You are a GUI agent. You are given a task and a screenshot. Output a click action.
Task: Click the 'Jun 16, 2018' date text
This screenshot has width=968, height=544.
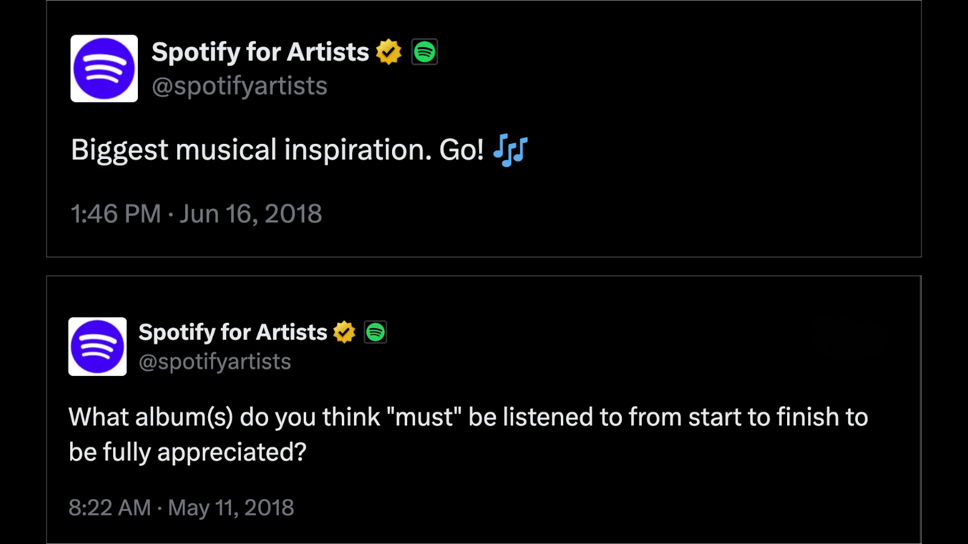[x=251, y=213]
